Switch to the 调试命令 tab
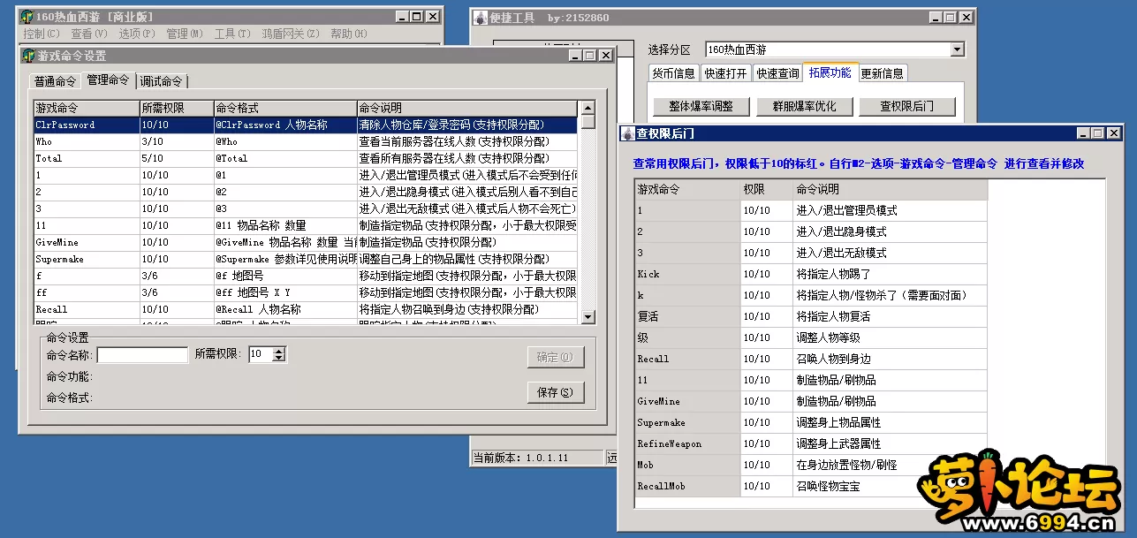 (x=162, y=81)
